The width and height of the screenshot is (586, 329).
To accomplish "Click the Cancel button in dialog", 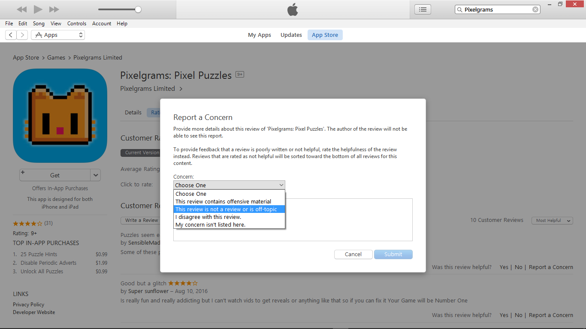I will (353, 254).
